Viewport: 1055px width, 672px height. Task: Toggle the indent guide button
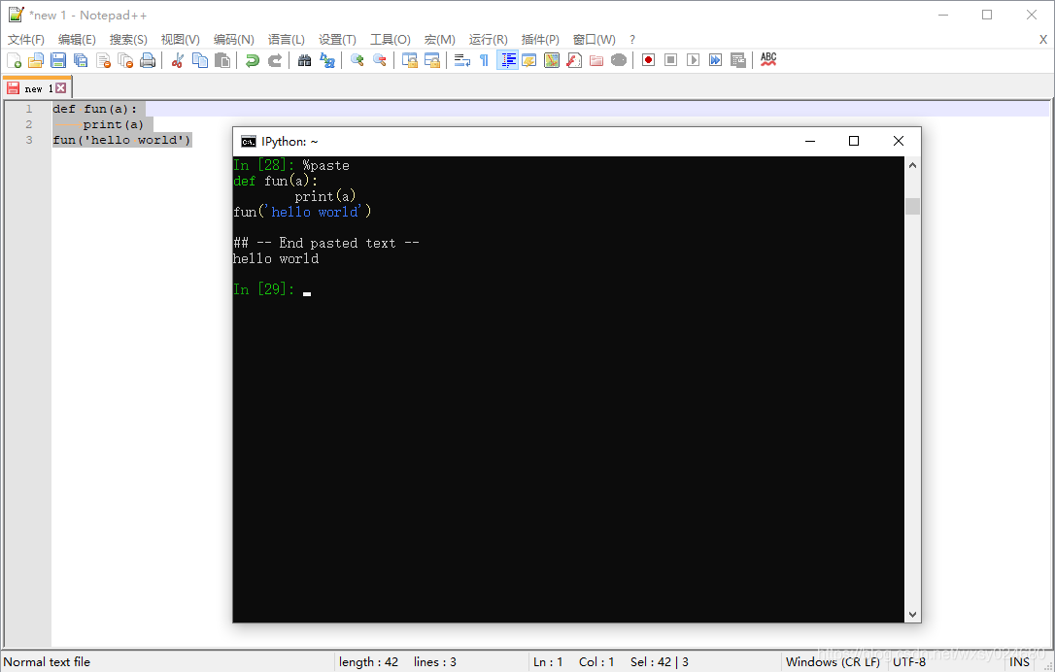507,60
